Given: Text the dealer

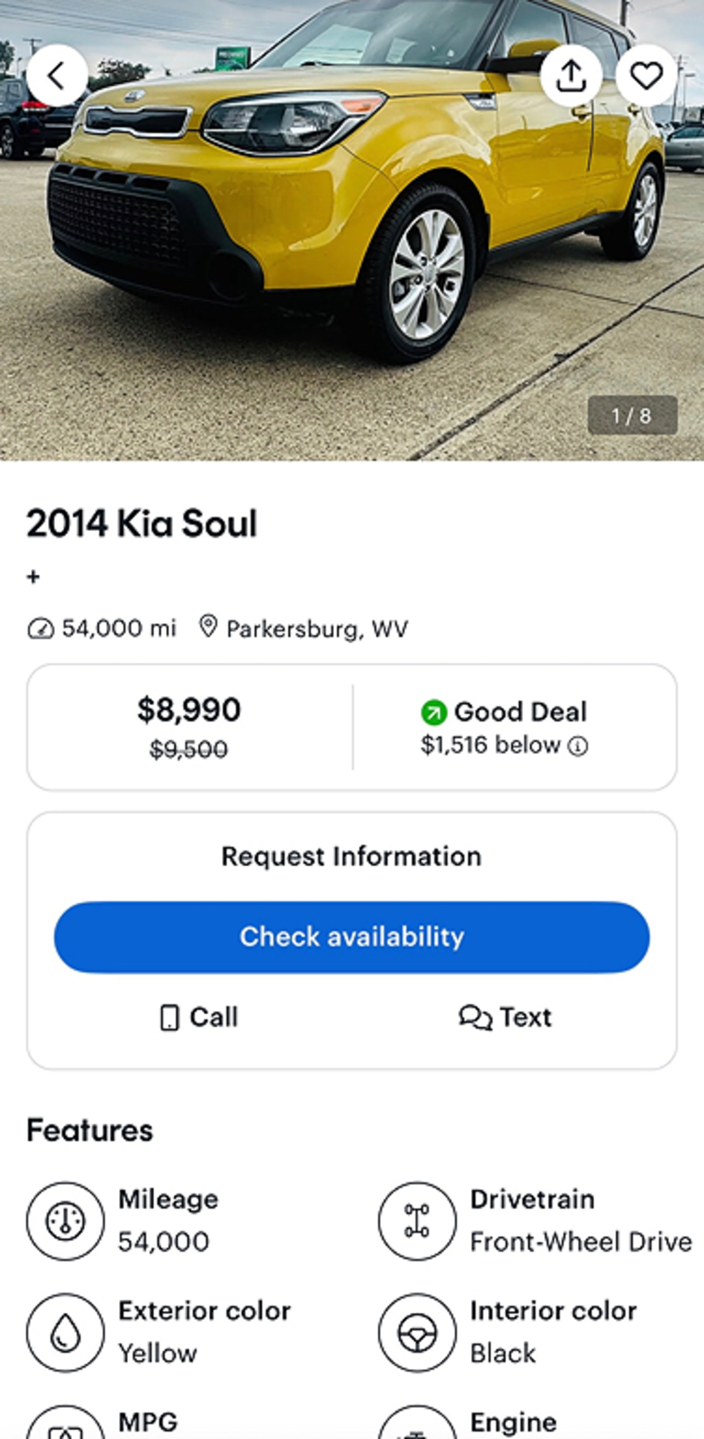Looking at the screenshot, I should pos(505,1017).
